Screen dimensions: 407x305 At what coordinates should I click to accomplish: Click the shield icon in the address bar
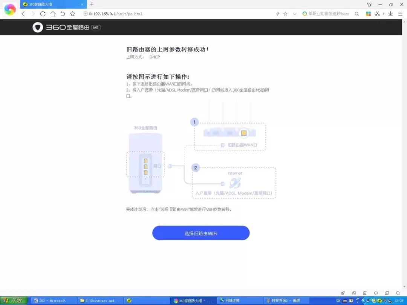pyautogui.click(x=86, y=14)
